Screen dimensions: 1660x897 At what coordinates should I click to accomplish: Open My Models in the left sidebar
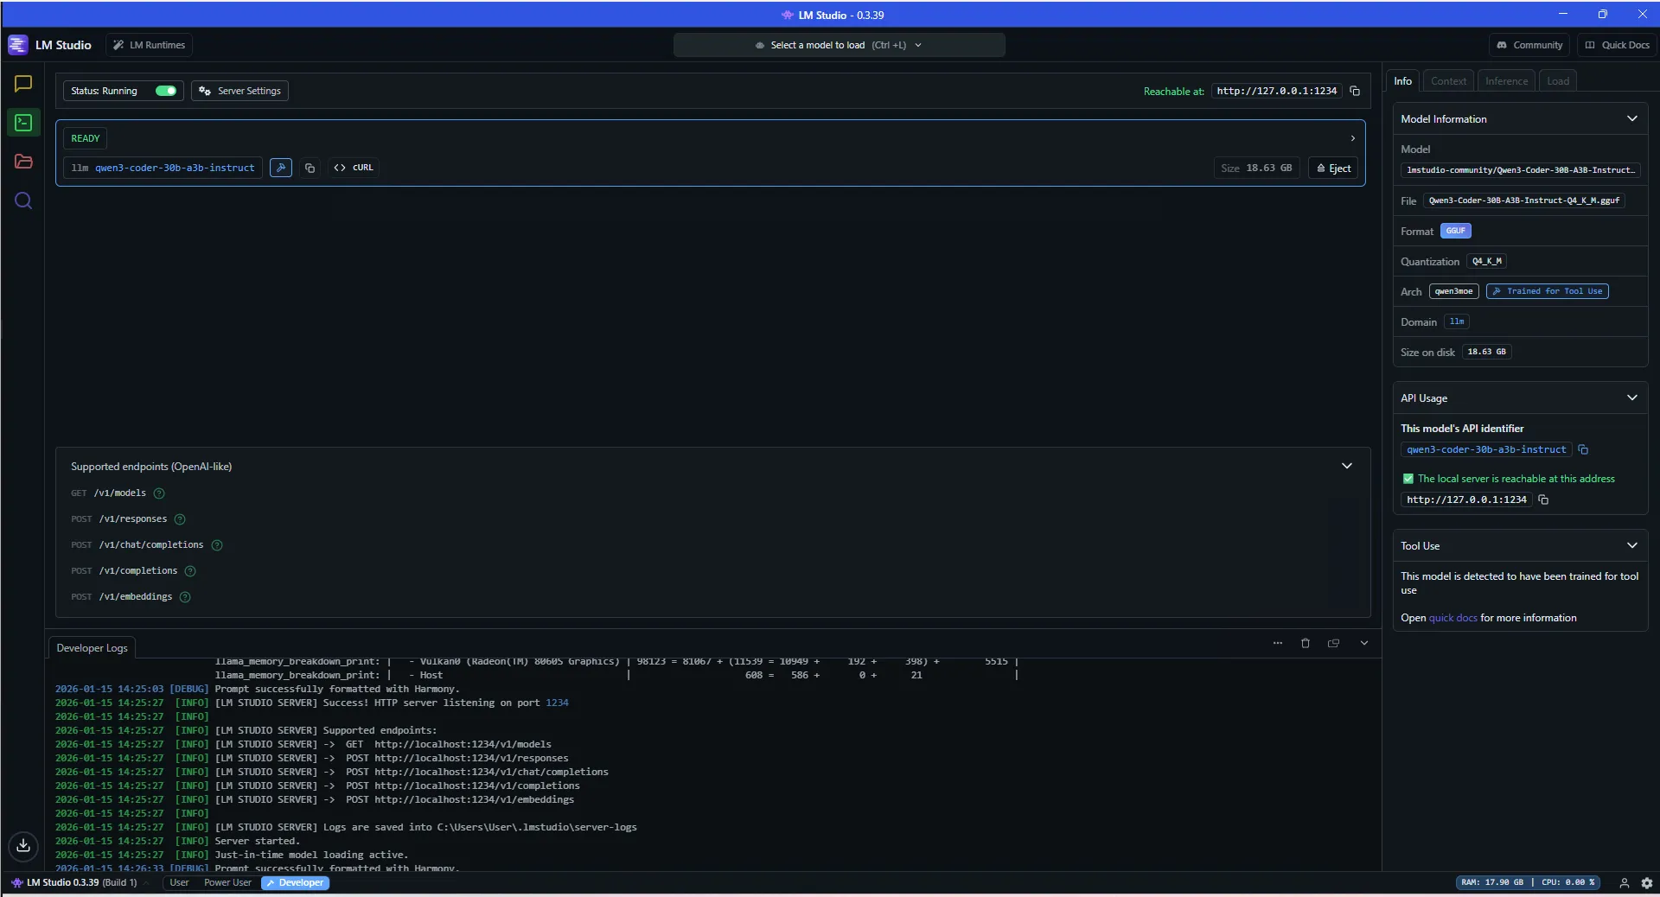point(22,162)
